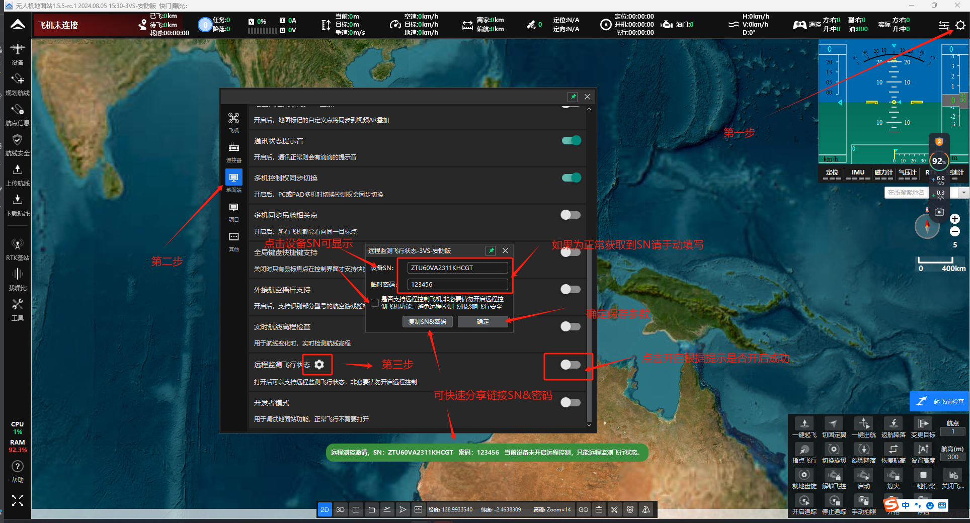Check the remote control support checkbox
970x523 pixels.
coord(375,303)
